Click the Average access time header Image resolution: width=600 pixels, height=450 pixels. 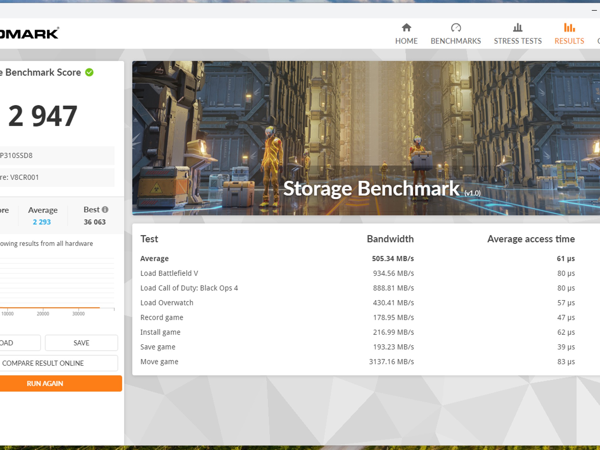pos(531,239)
